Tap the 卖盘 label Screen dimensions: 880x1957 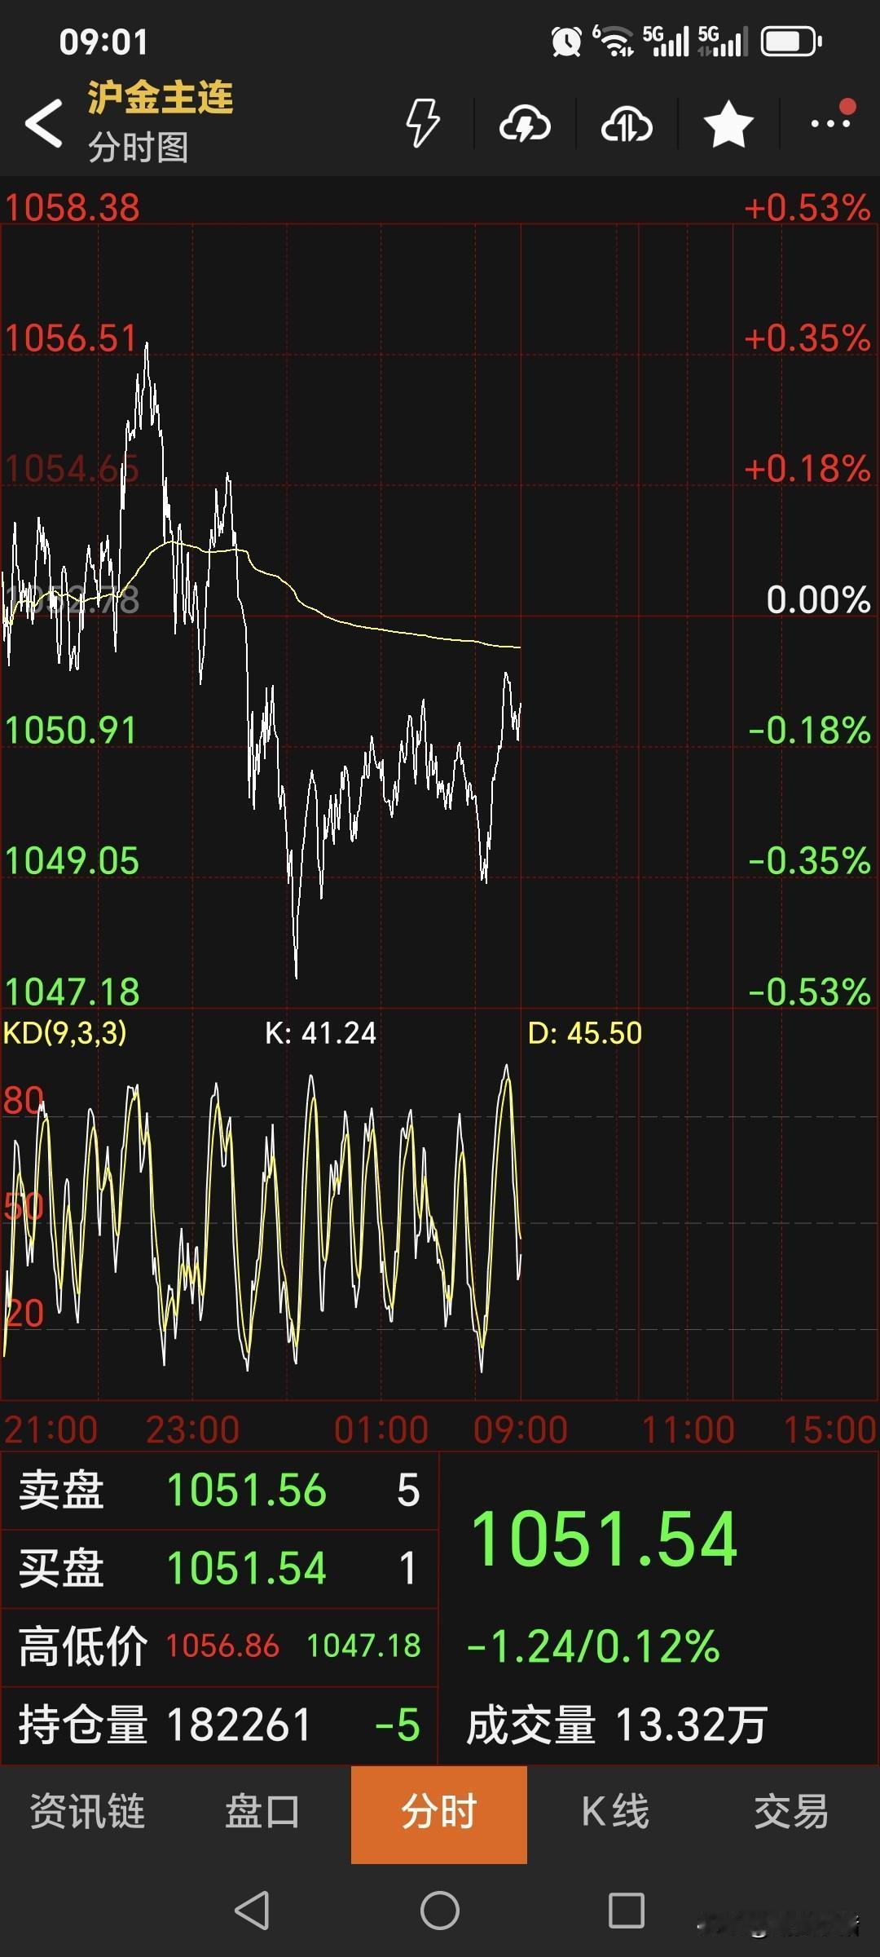tap(61, 1490)
